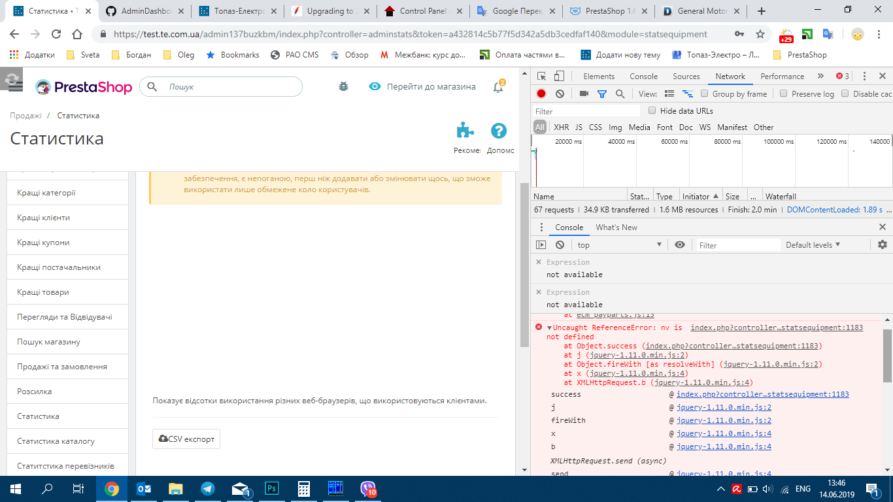This screenshot has width=893, height=502.
Task: Open the help question mark icon
Action: point(499,131)
